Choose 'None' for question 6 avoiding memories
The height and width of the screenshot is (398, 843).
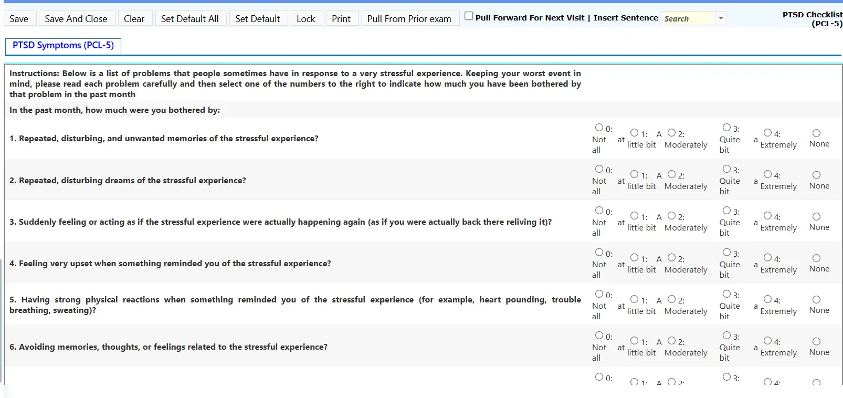(x=816, y=341)
